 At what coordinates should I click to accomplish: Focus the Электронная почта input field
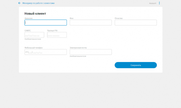coord(91,52)
